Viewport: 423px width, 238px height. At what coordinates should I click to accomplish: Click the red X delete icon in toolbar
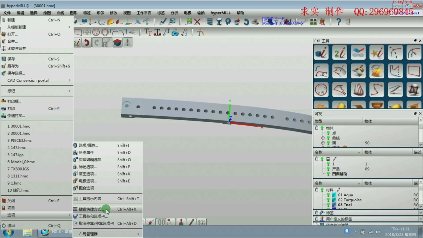click(x=197, y=22)
